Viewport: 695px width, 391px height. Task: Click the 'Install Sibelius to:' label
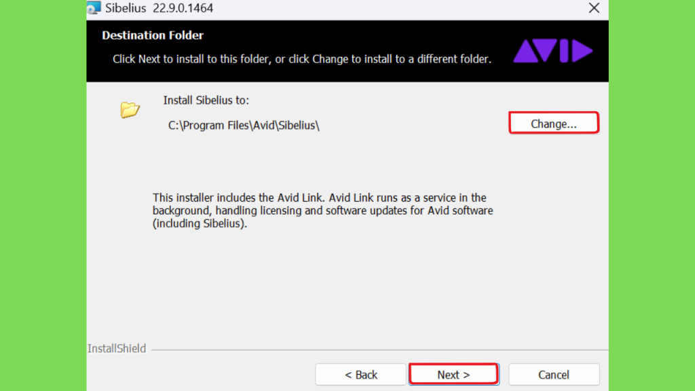click(x=206, y=100)
